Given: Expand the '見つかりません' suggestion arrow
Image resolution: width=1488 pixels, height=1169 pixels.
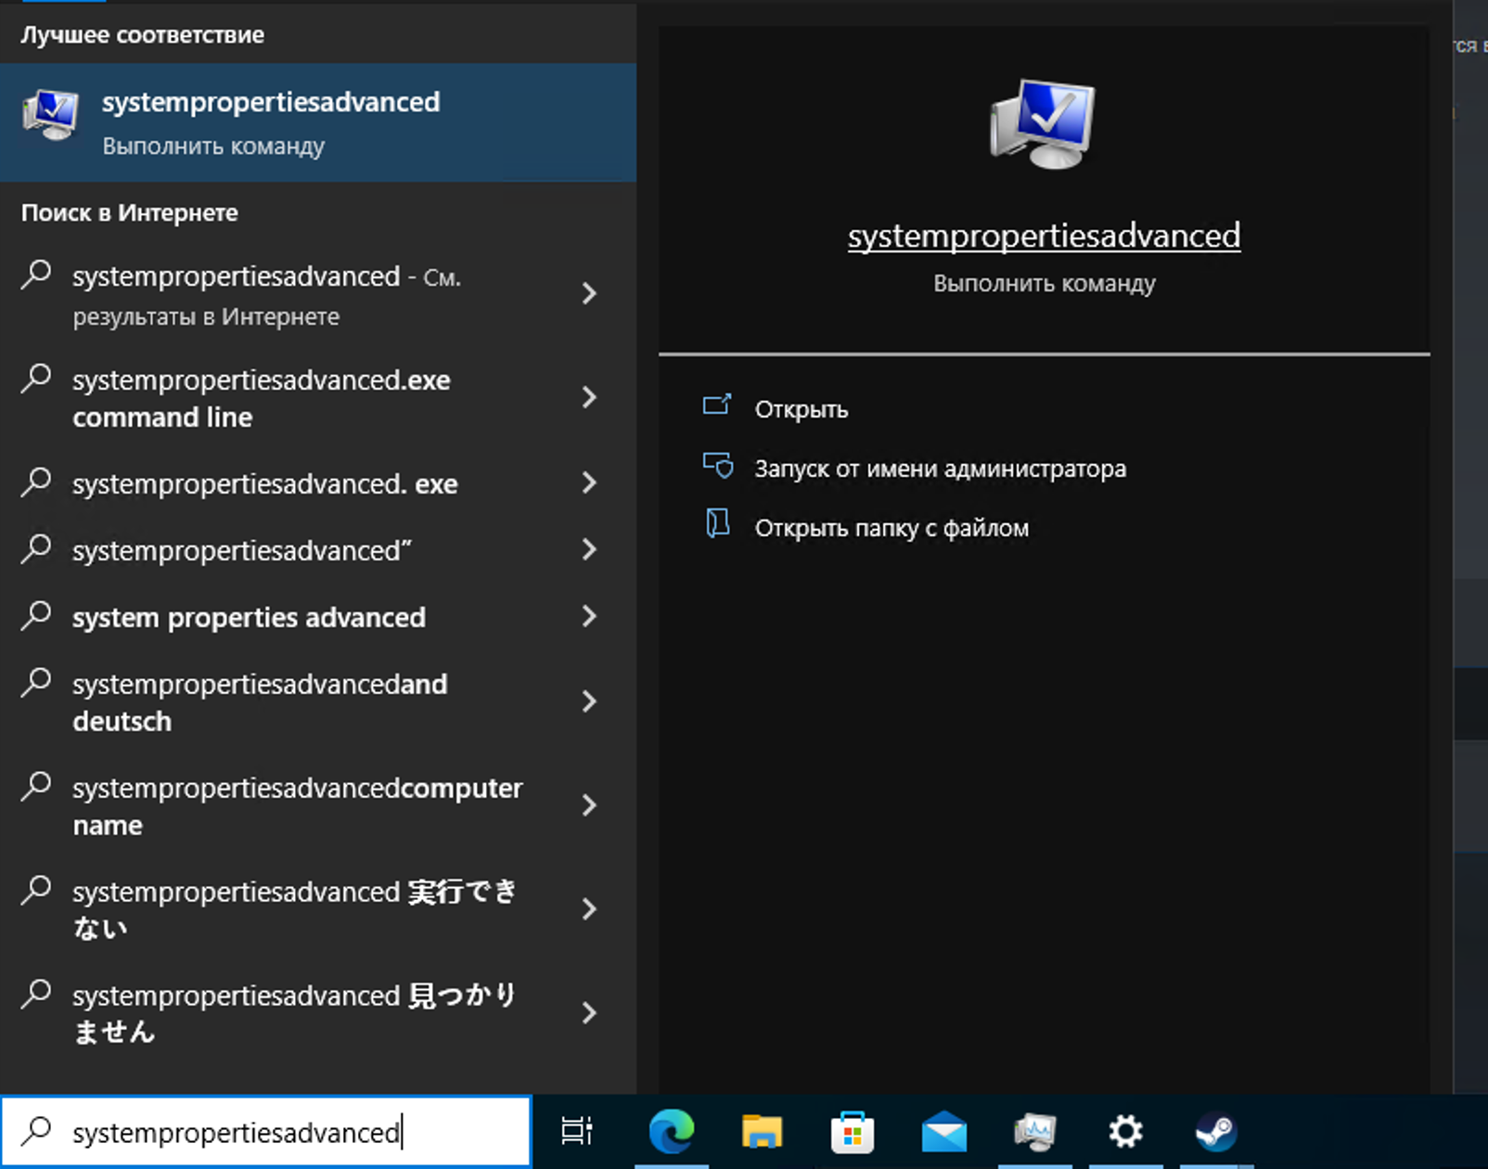Looking at the screenshot, I should pyautogui.click(x=589, y=1013).
